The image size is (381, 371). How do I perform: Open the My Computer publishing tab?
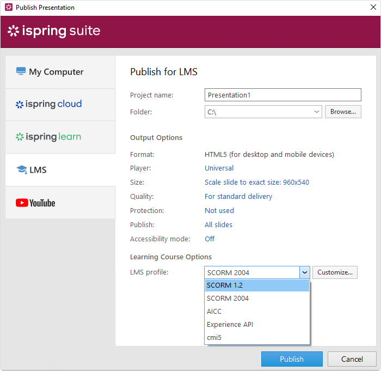[60, 72]
